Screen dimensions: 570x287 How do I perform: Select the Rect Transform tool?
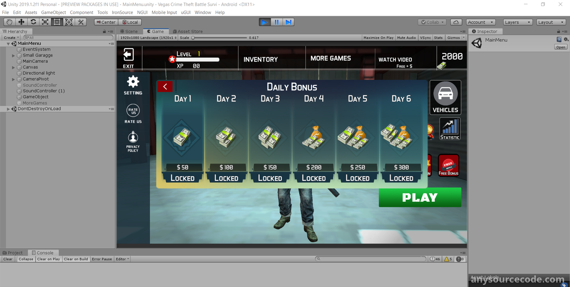(x=57, y=22)
